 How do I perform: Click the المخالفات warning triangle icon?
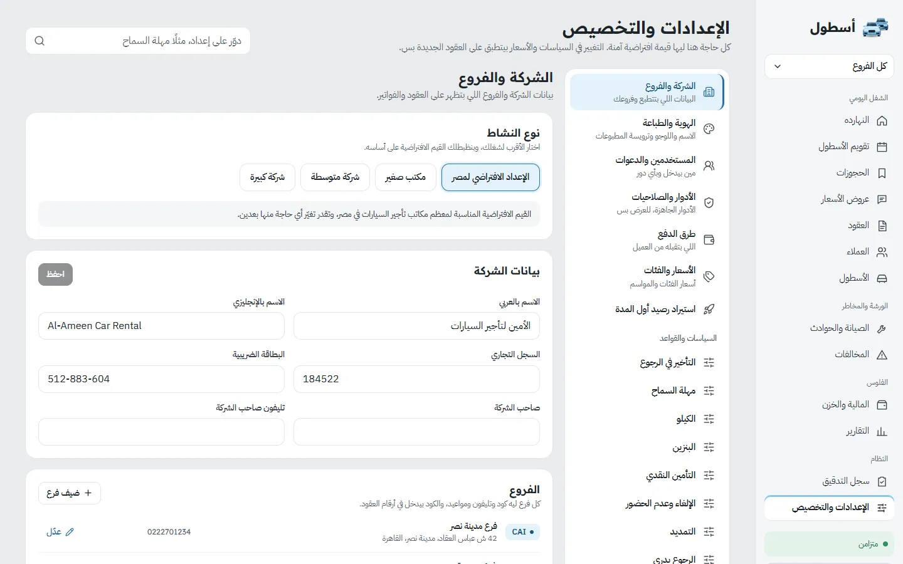tap(882, 355)
